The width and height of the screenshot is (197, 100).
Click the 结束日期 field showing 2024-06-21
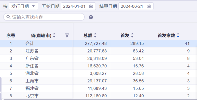(x=136, y=6)
